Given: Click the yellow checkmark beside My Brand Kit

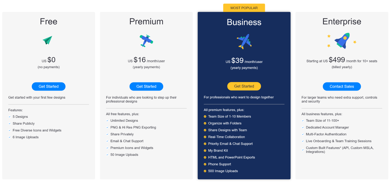Looking at the screenshot, I should [205, 151].
